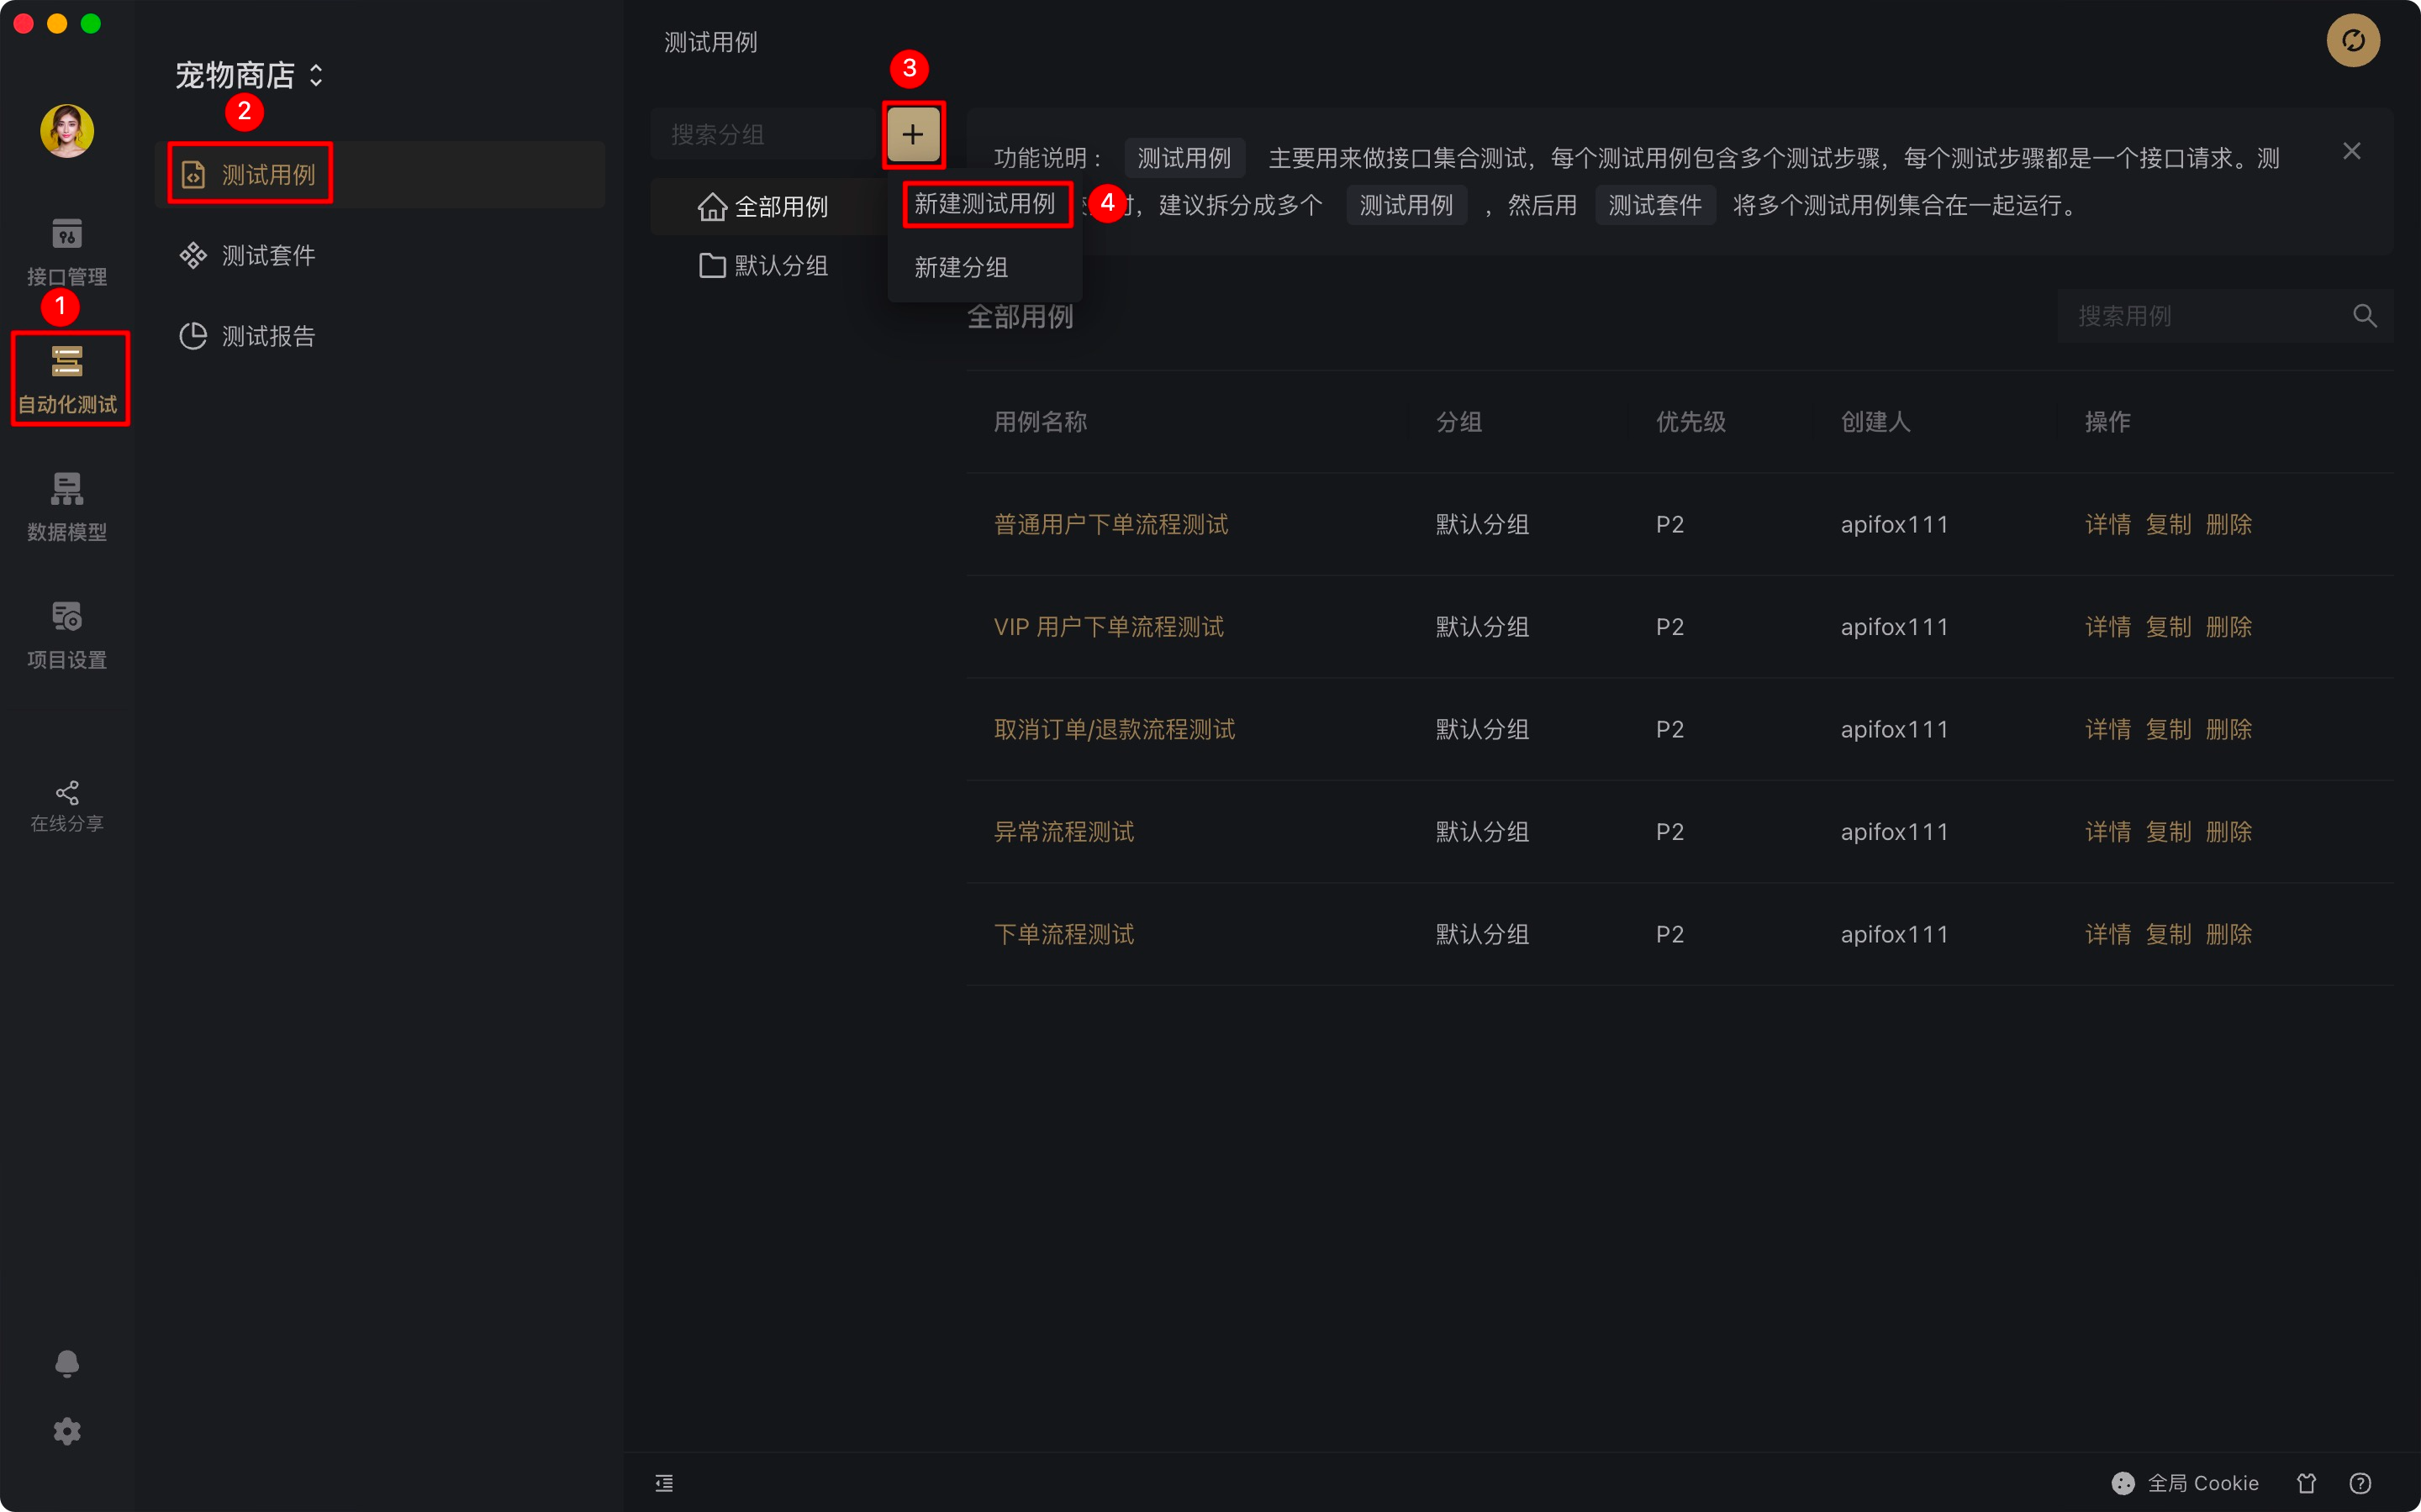The width and height of the screenshot is (2421, 1512).
Task: Expand 宠物商店 project switcher
Action: click(x=249, y=75)
